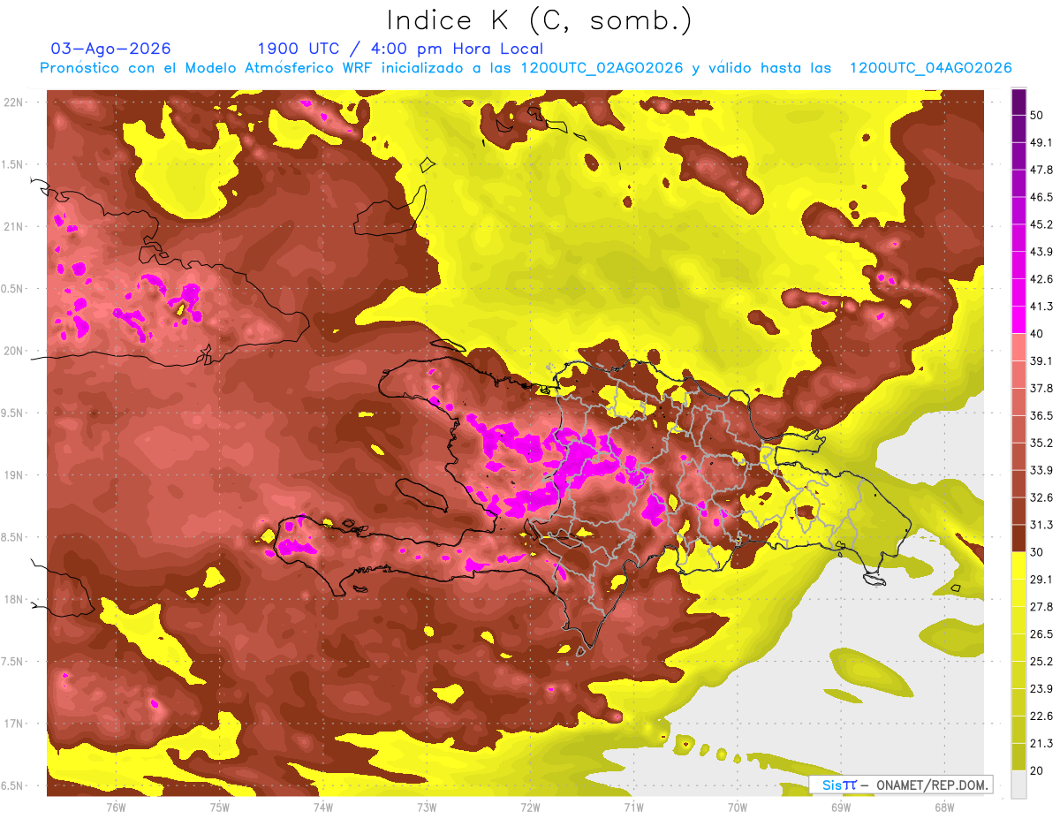Click the "20N" latitude label
This screenshot has width=1060, height=819.
click(x=15, y=351)
